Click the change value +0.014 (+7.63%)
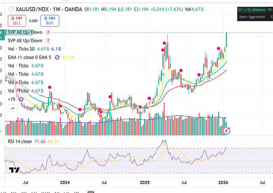This screenshot has width=273, height=193. pyautogui.click(x=167, y=9)
